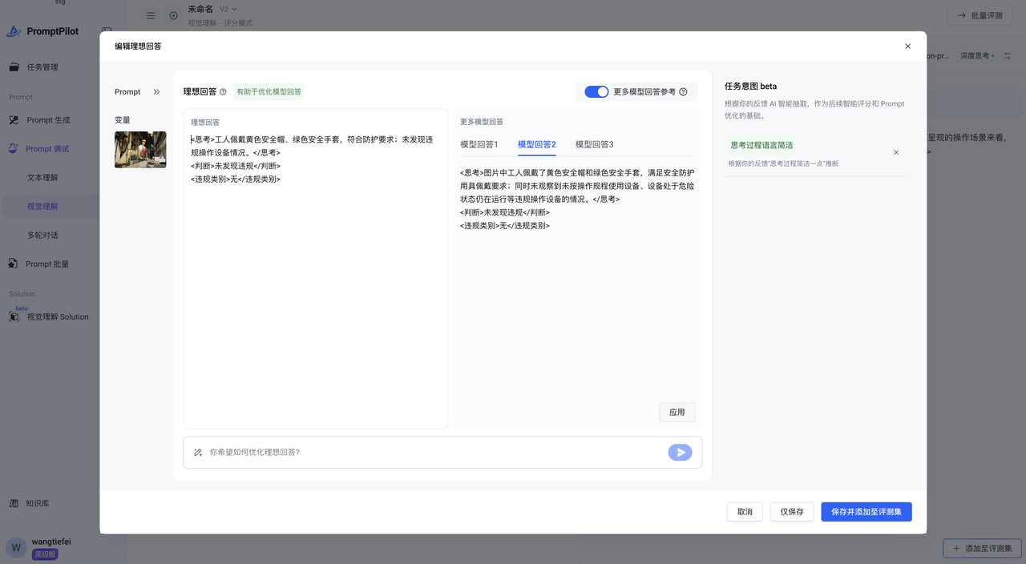Click the 批量评测 button
The image size is (1026, 564).
coord(980,16)
